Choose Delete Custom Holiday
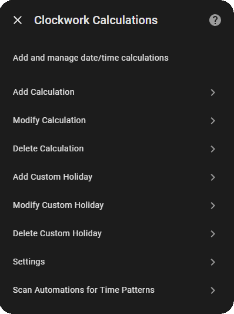 (117, 233)
